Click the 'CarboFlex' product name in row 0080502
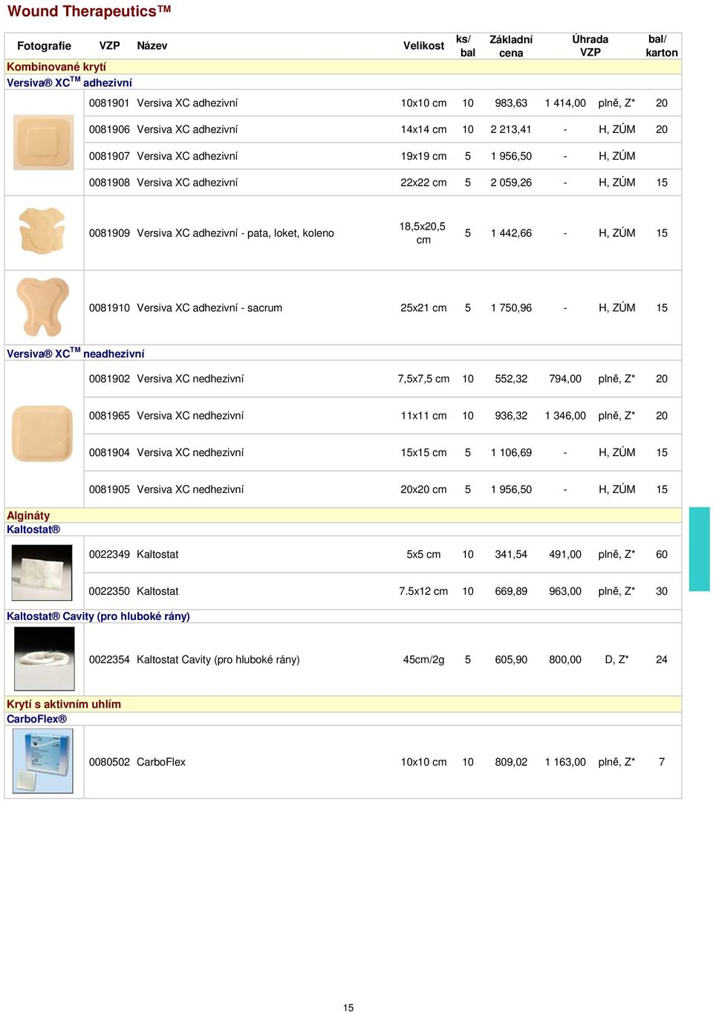The image size is (713, 1013). pyautogui.click(x=161, y=762)
